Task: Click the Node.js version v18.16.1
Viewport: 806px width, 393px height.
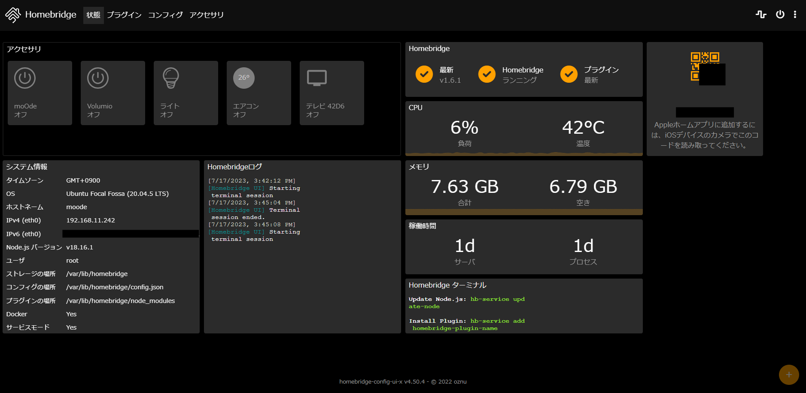Action: point(79,247)
